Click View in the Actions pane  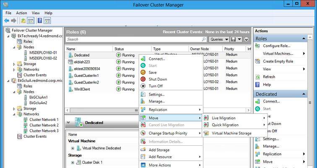(x=267, y=69)
